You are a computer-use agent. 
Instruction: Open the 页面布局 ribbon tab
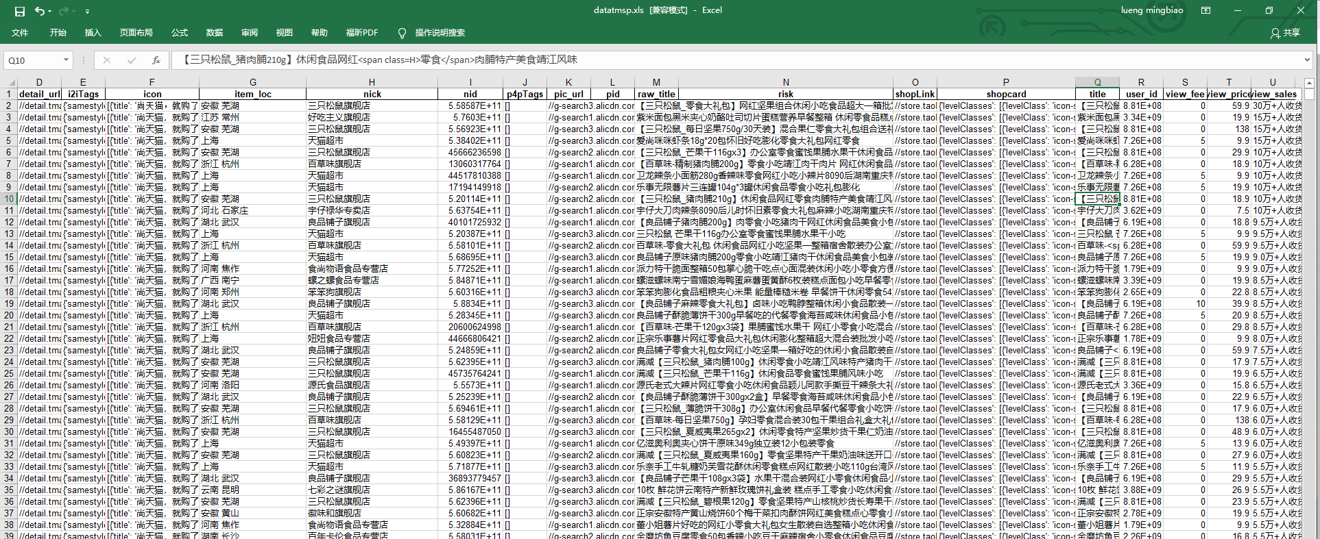click(x=136, y=33)
